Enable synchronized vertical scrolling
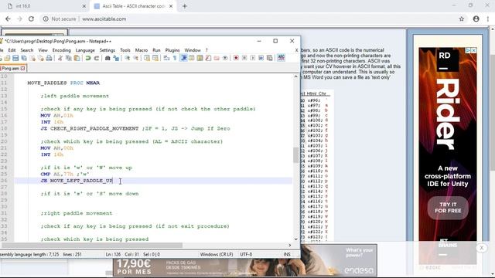Screen dimensions: 495x278 tap(147, 58)
